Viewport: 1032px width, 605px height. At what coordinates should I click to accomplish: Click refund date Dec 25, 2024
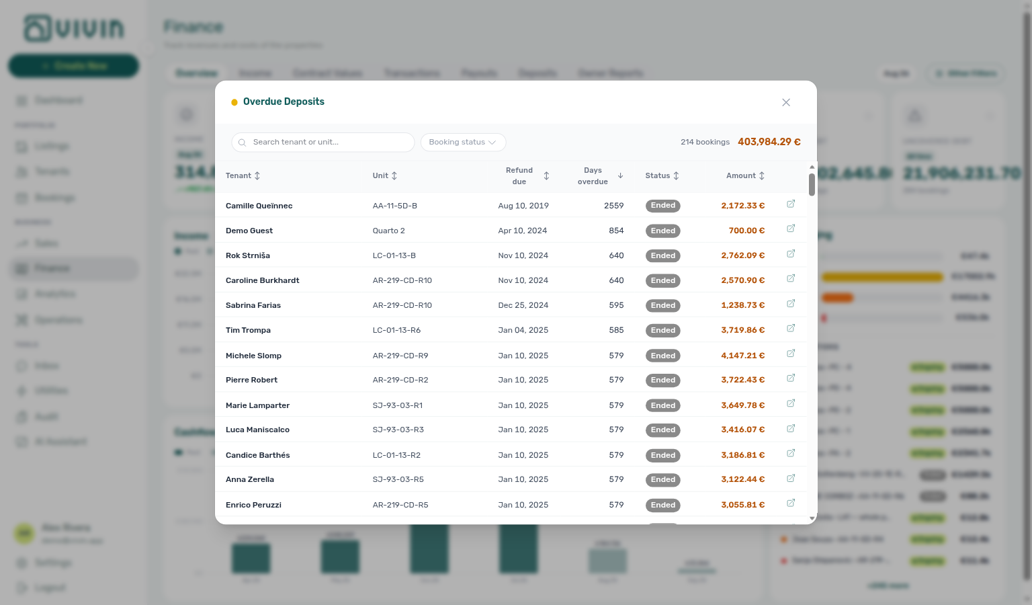[x=523, y=305]
